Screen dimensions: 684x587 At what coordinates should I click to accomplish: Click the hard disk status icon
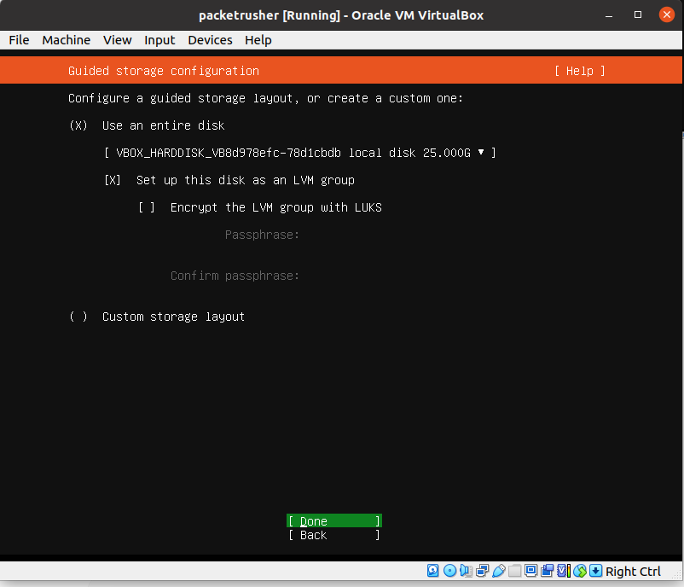(x=432, y=571)
